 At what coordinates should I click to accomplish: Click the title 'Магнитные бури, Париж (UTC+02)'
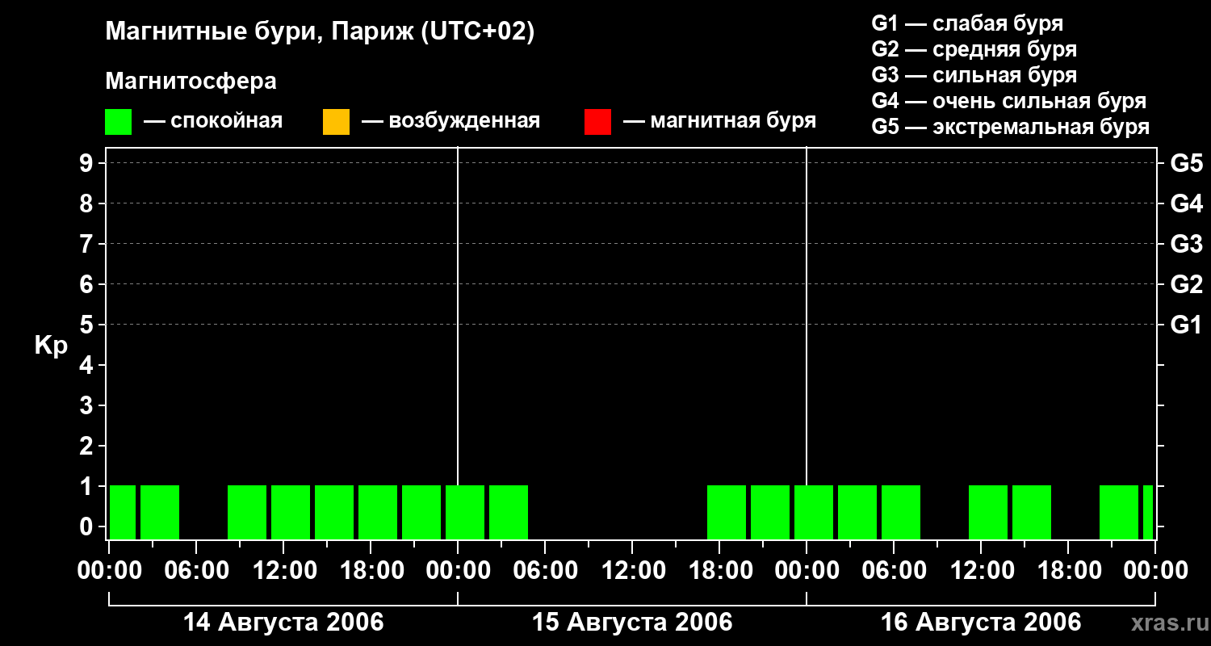[320, 32]
